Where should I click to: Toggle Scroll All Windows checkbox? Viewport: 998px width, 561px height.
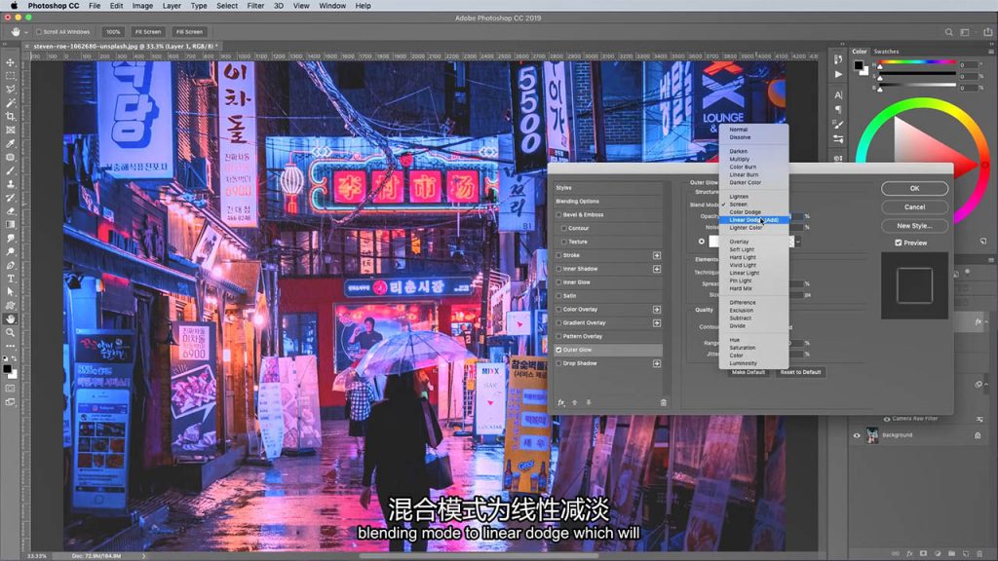click(x=39, y=32)
